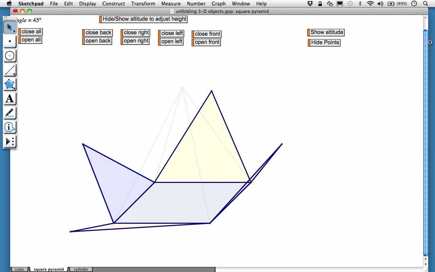
Task: Click the close left button
Action: [x=171, y=33]
